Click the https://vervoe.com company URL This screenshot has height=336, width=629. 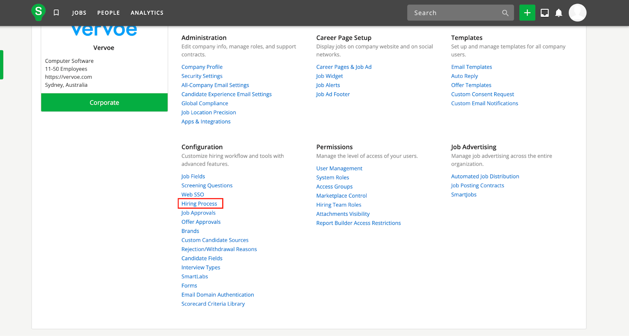pyautogui.click(x=68, y=77)
